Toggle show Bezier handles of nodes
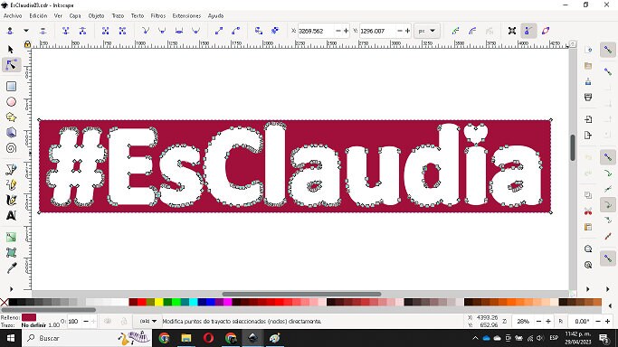 (x=528, y=31)
